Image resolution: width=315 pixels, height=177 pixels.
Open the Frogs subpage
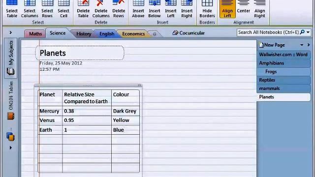pyautogui.click(x=283, y=71)
